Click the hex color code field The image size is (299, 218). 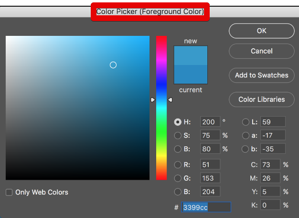[x=206, y=207]
